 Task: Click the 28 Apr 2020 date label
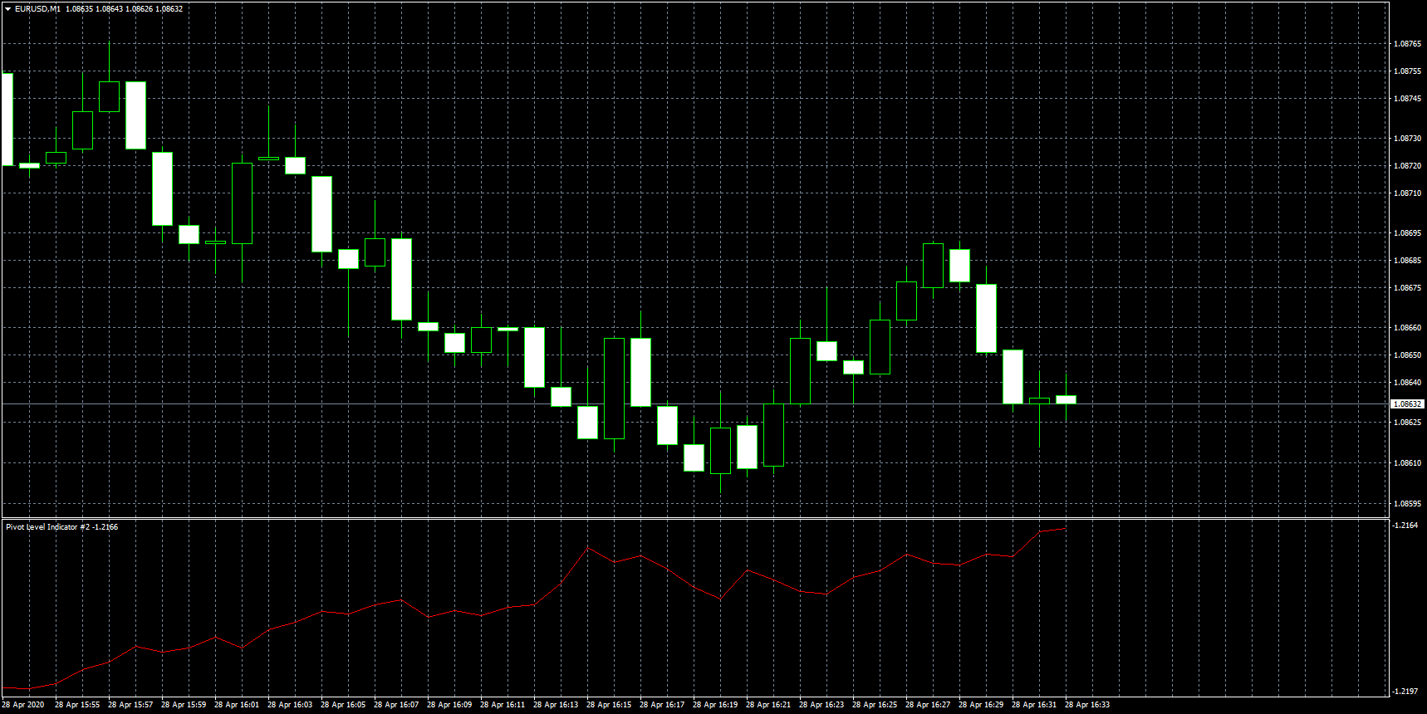click(x=23, y=705)
